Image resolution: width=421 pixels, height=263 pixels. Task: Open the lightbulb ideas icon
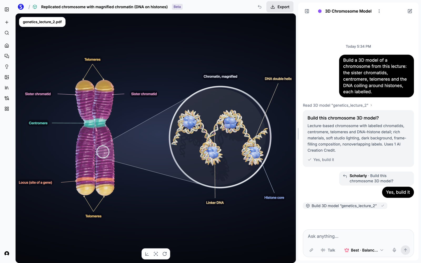tap(7, 67)
